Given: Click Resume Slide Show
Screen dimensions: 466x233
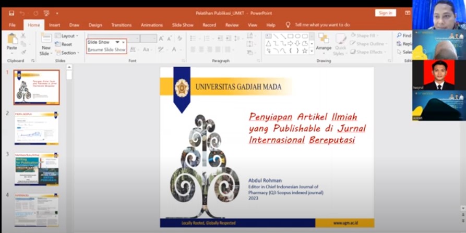Looking at the screenshot, I should point(106,50).
